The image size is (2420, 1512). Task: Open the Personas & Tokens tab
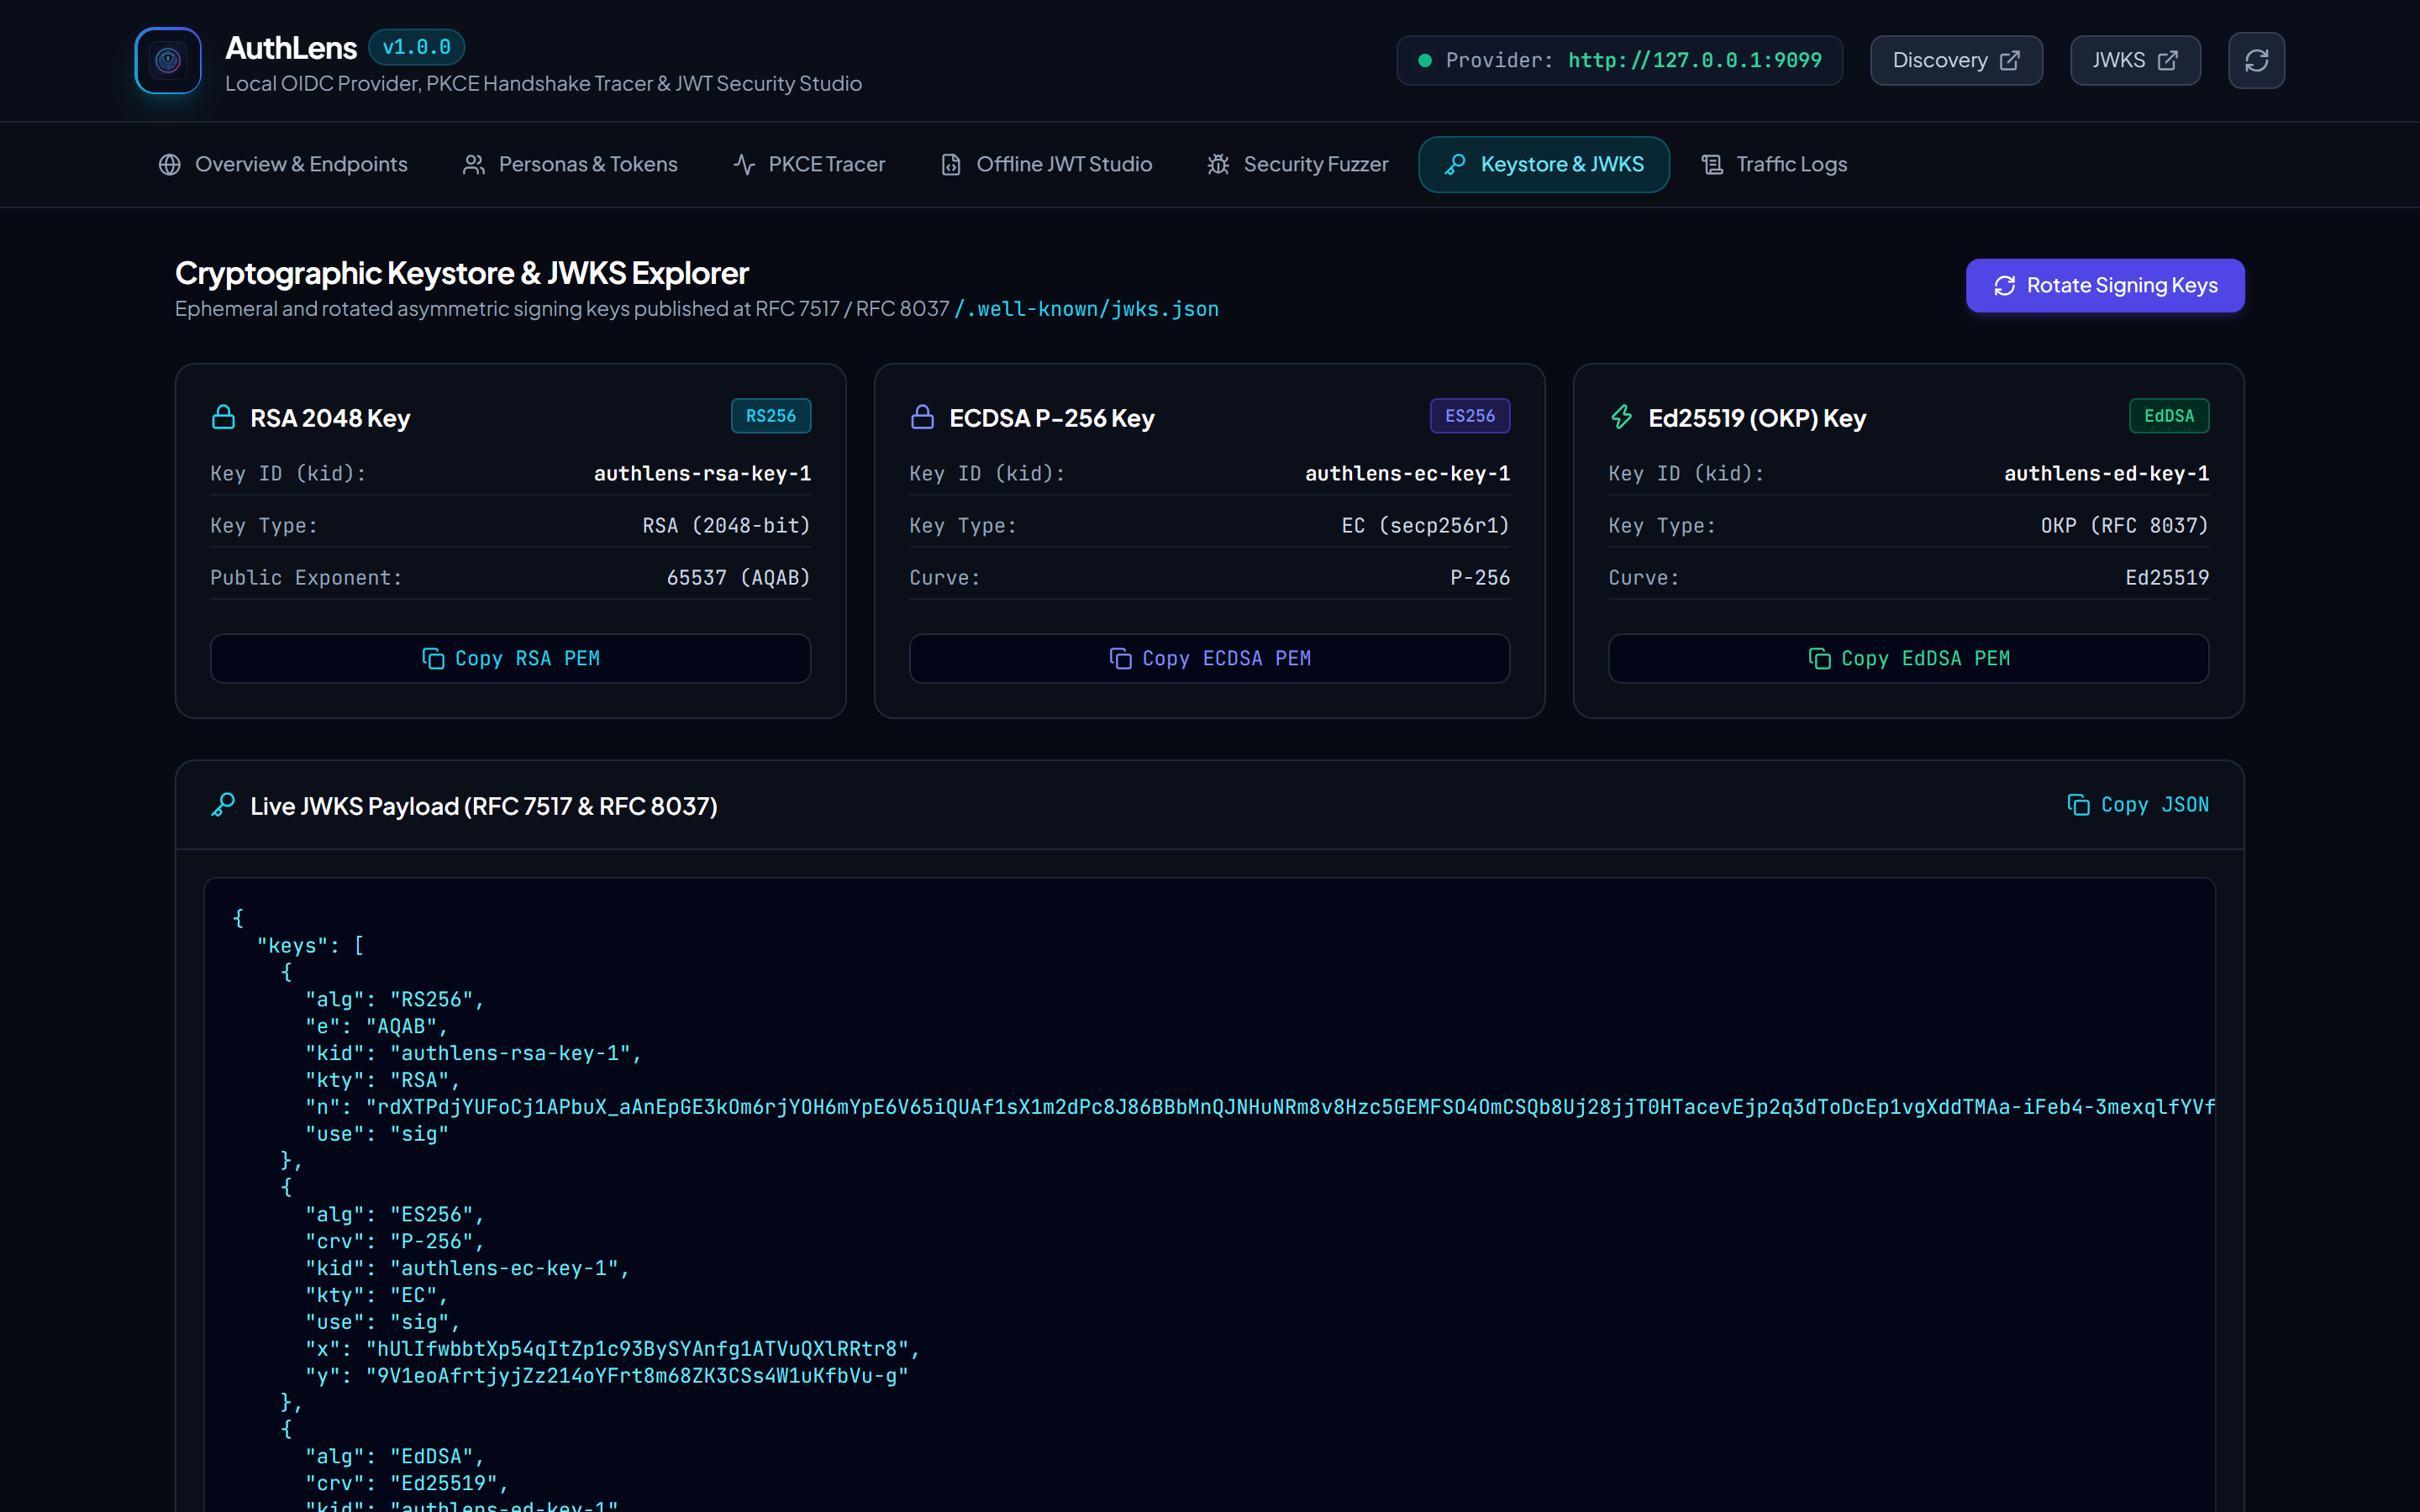(x=570, y=164)
